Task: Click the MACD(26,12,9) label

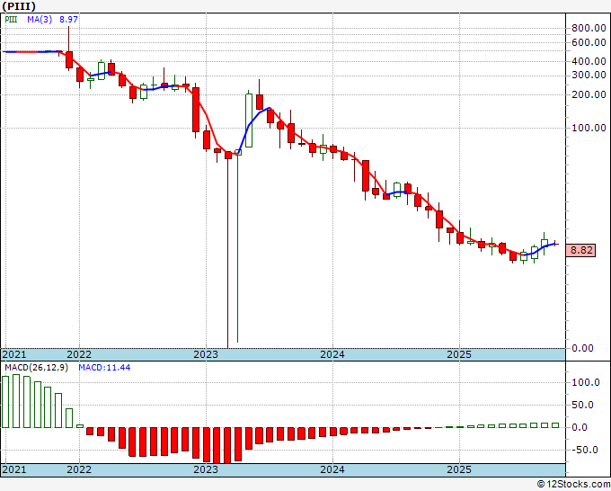Action: click(36, 368)
